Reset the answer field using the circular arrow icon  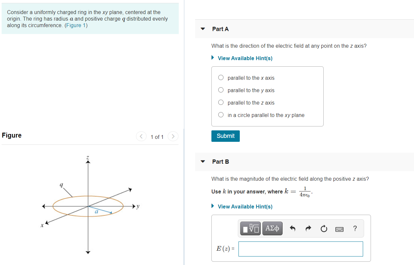pyautogui.click(x=324, y=228)
